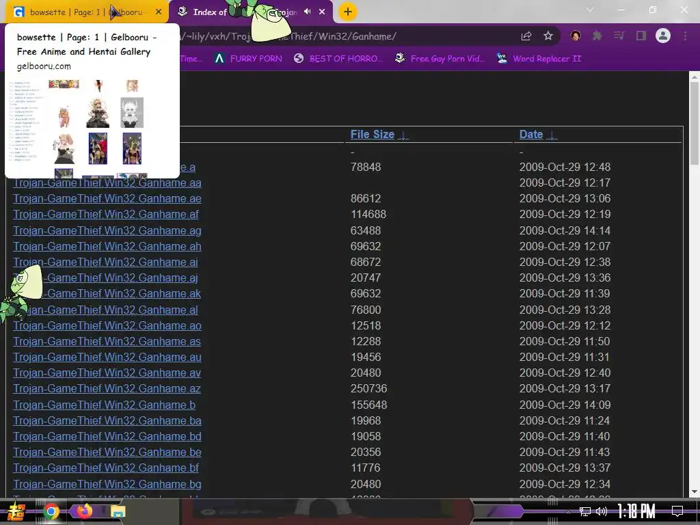Sort listing by Date header

(x=531, y=135)
